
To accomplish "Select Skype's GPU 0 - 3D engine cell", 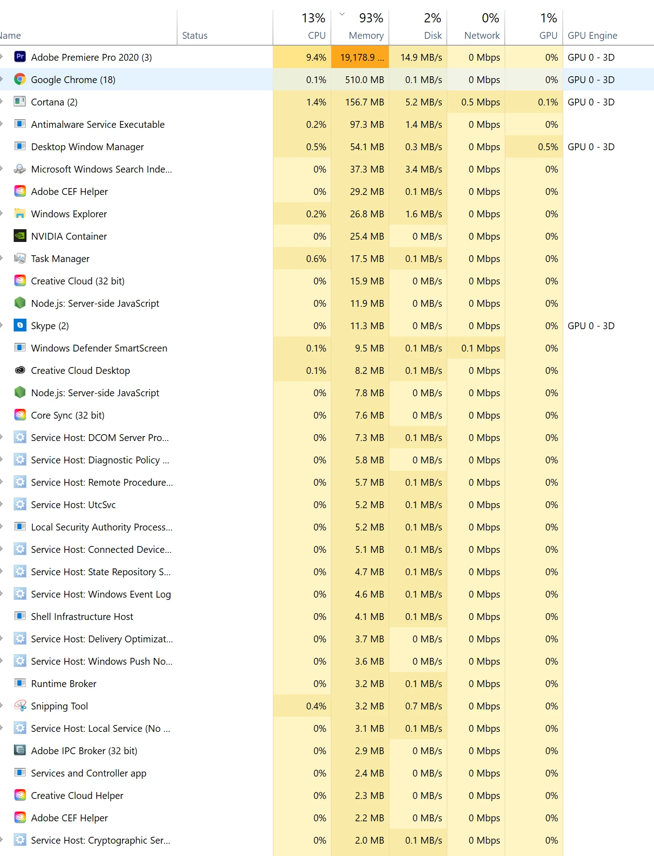I will 609,326.
